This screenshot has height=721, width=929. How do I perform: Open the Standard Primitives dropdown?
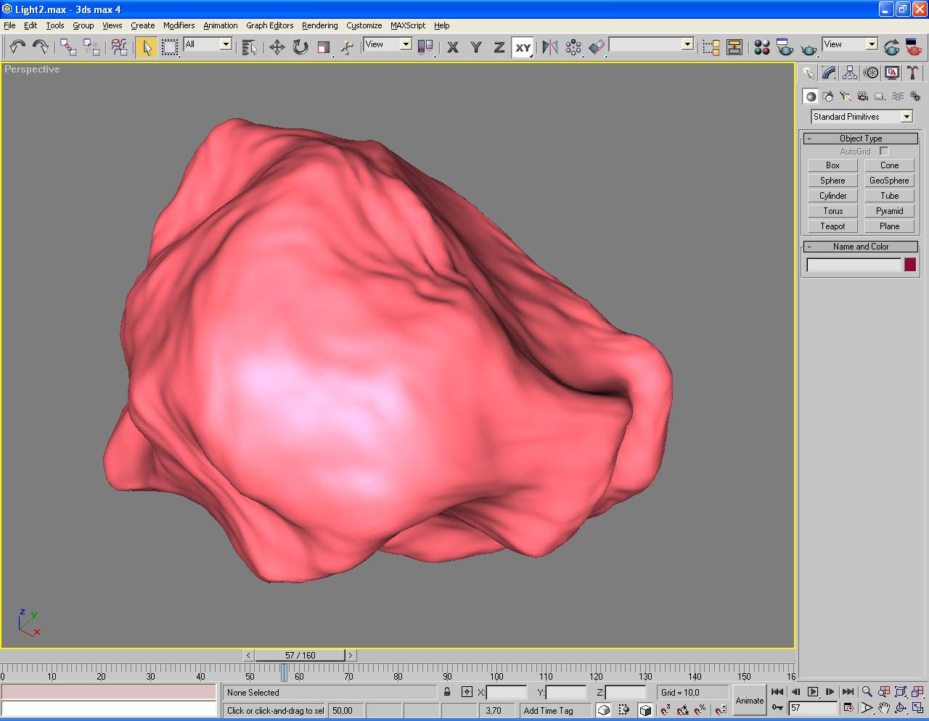[x=907, y=117]
